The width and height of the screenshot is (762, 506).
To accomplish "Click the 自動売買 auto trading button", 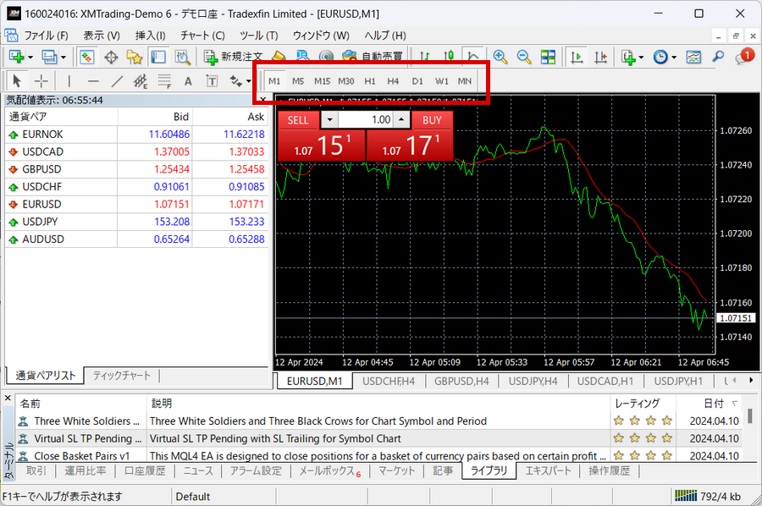I will (x=373, y=57).
